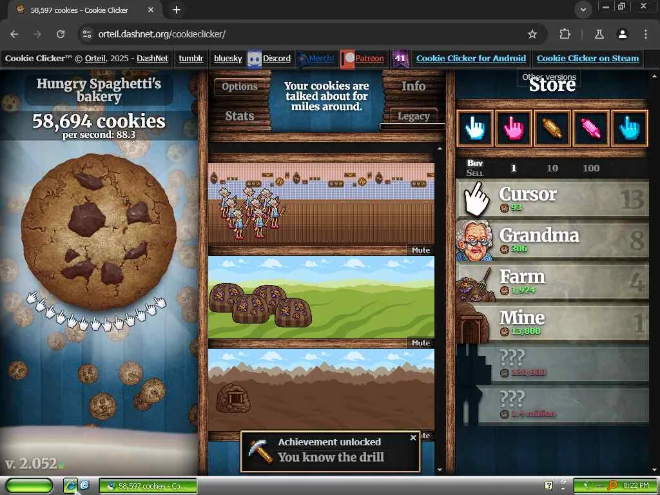The image size is (660, 495).
Task: Click the big chocolate chip cookie
Action: 99,231
